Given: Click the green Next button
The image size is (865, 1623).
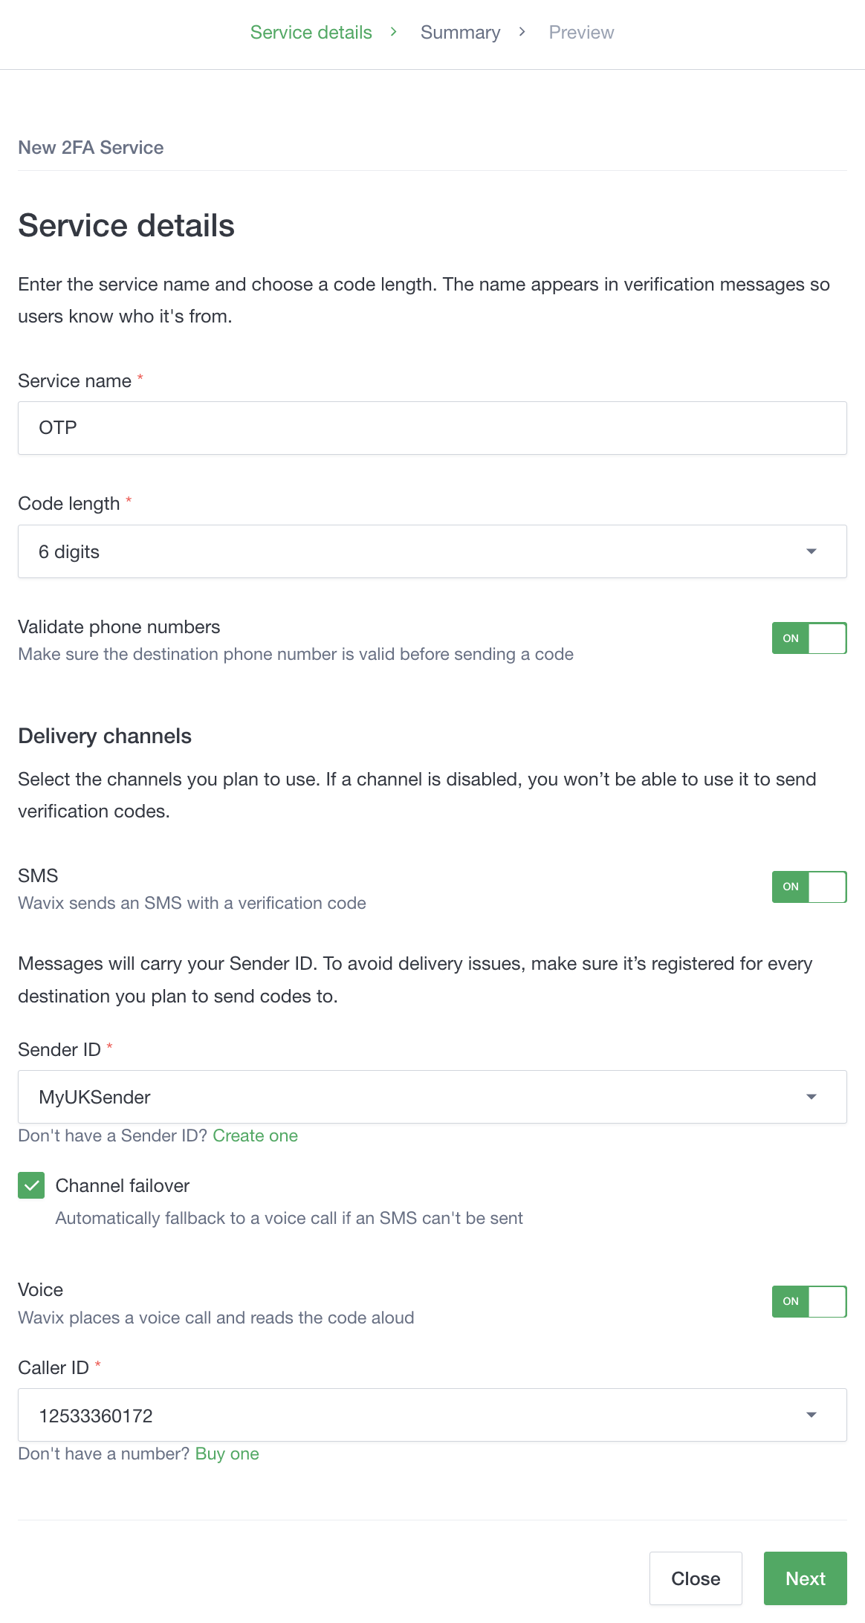Looking at the screenshot, I should point(805,1578).
